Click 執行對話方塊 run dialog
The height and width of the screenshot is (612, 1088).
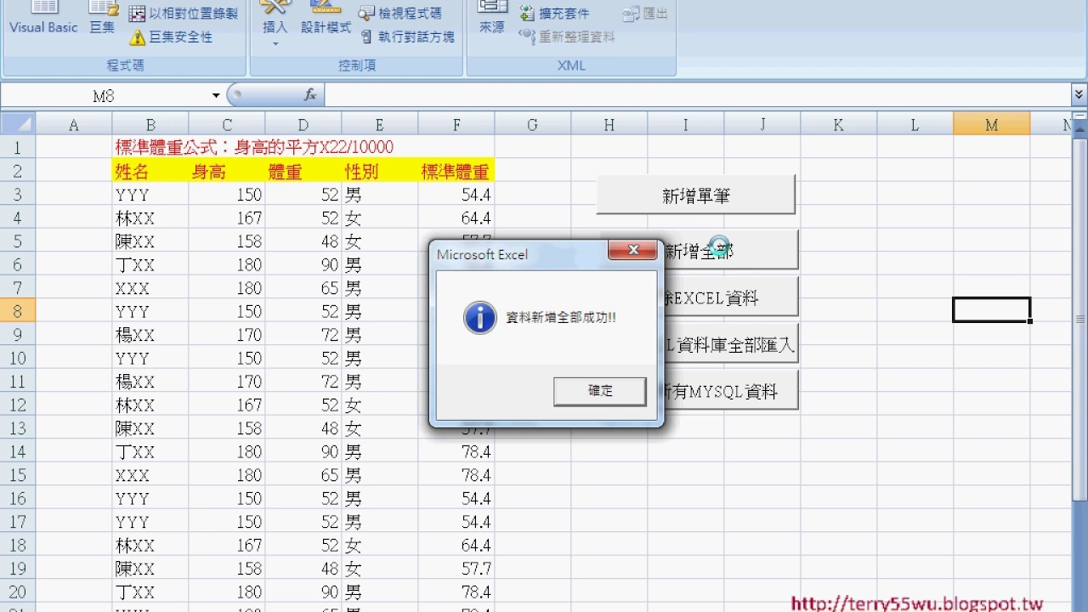[x=407, y=37]
